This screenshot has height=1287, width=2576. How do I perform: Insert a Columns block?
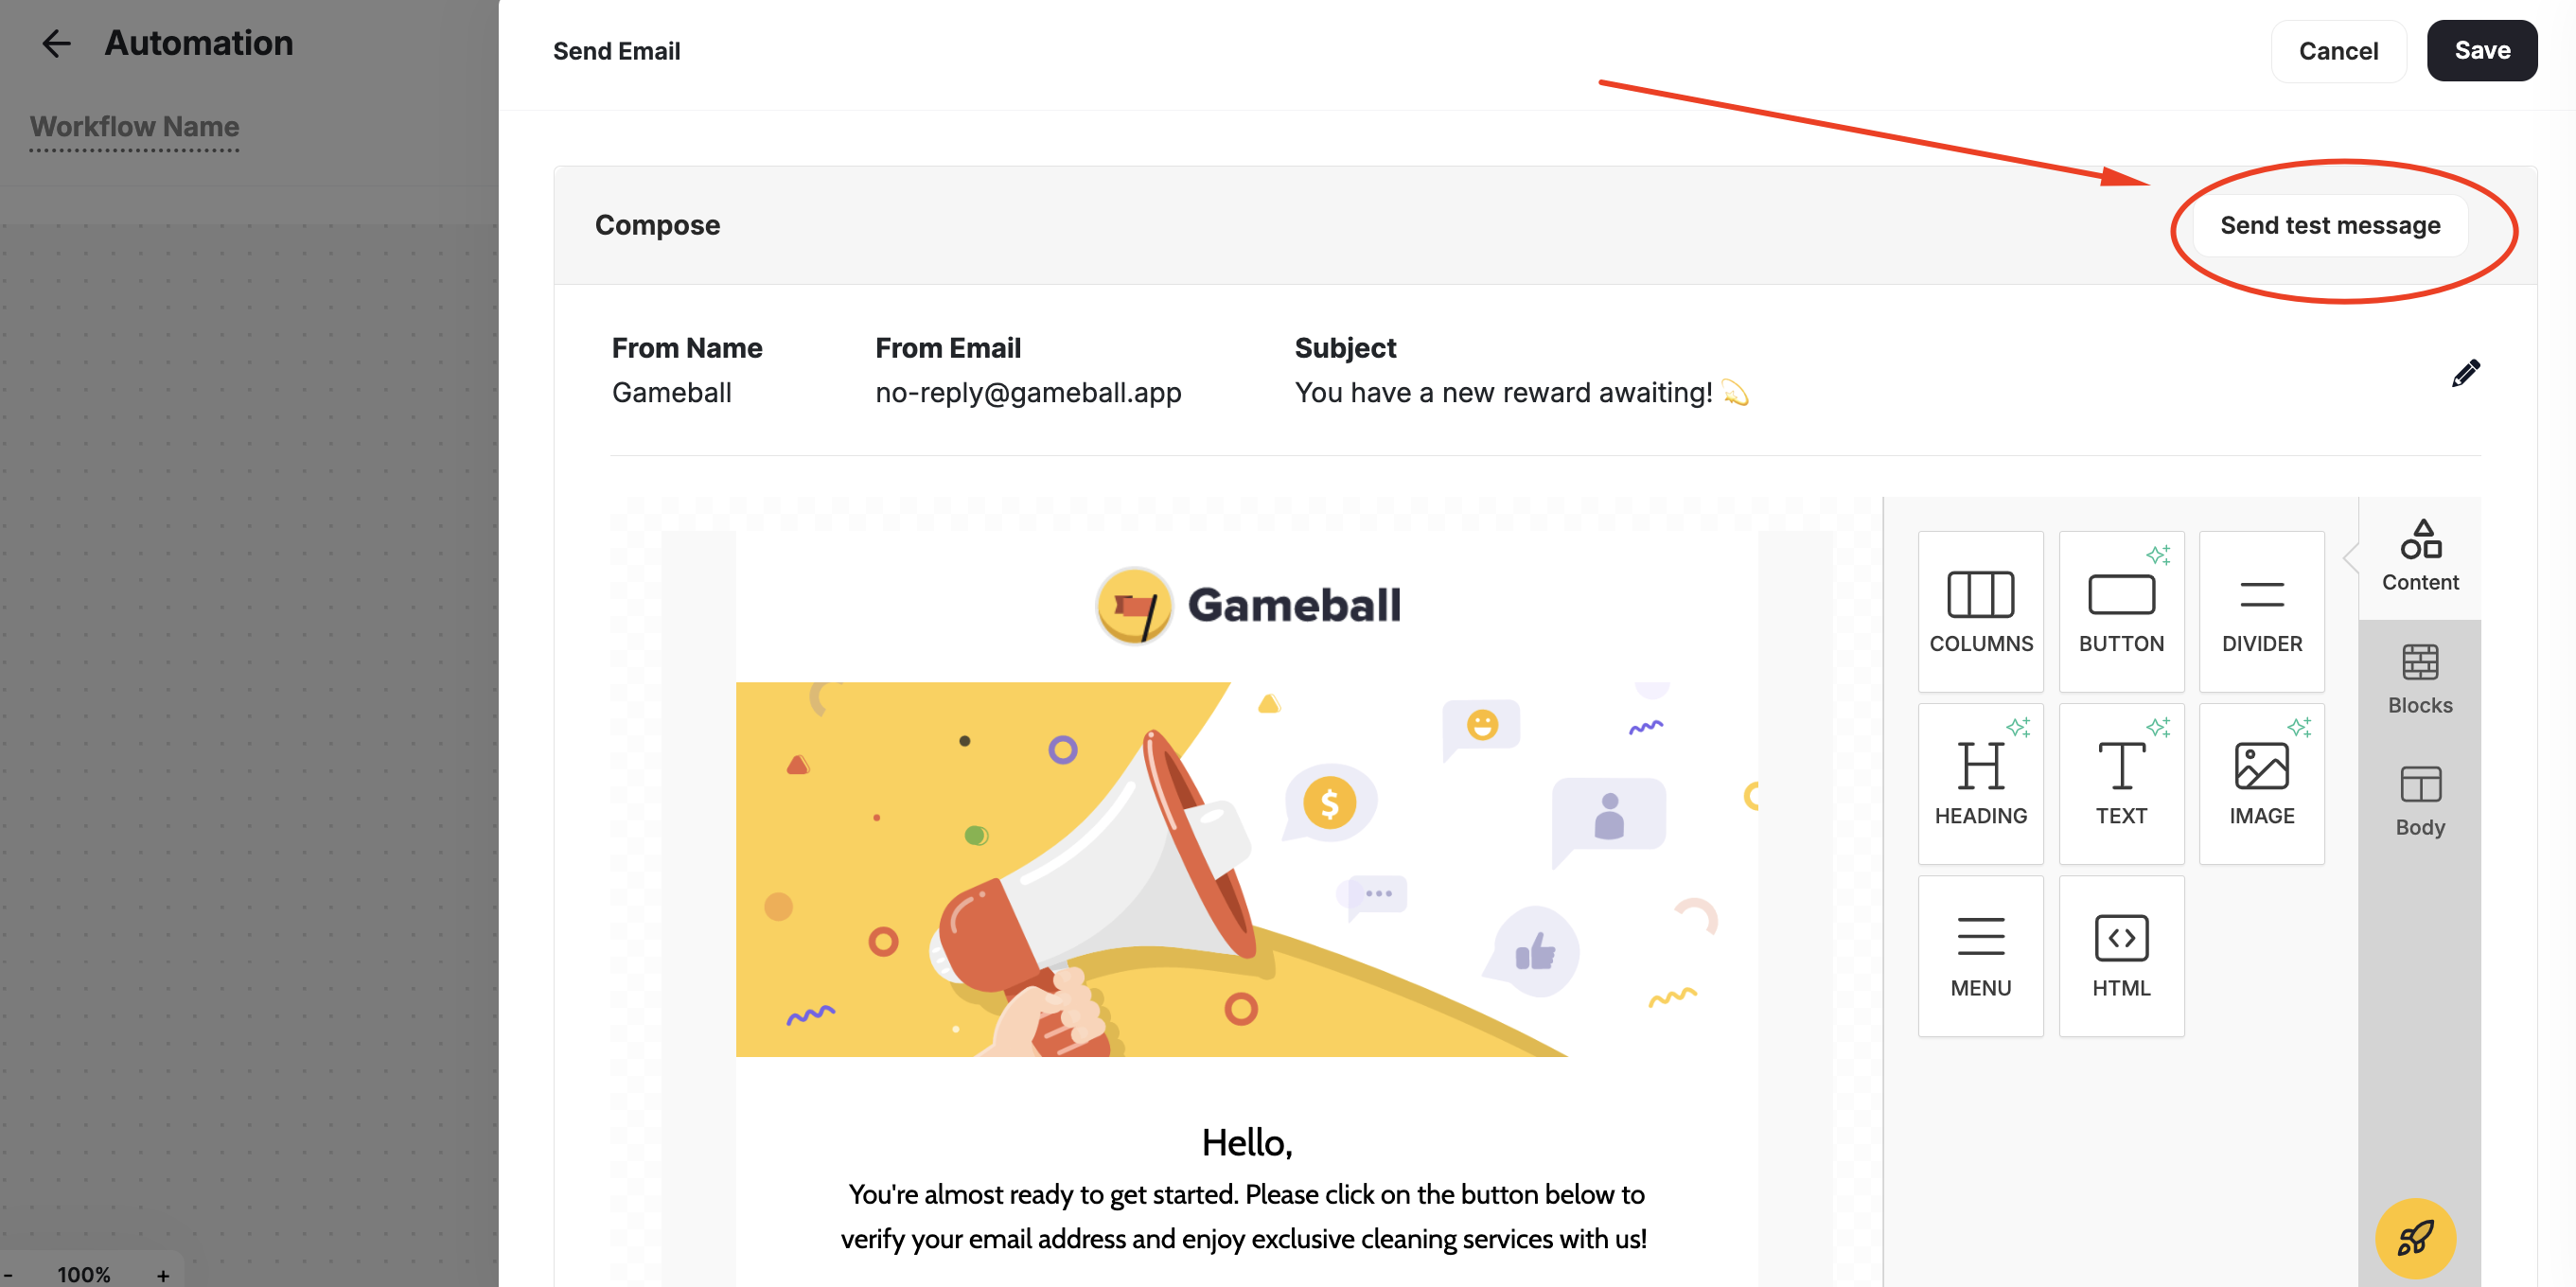[1980, 611]
